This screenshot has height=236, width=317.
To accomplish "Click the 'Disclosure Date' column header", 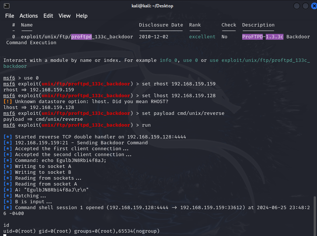I will pyautogui.click(x=161, y=25).
